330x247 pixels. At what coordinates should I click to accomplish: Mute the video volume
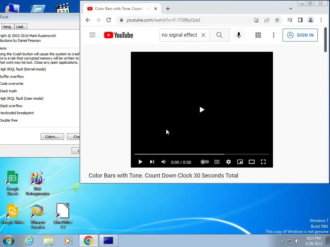coord(163,162)
